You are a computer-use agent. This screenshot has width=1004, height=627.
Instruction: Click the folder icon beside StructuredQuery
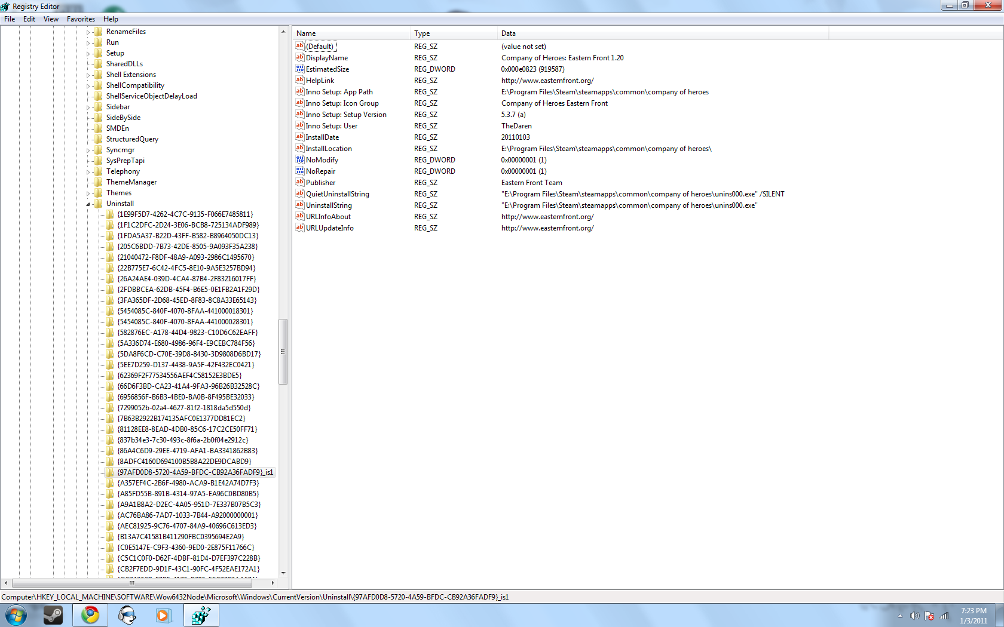coord(99,139)
